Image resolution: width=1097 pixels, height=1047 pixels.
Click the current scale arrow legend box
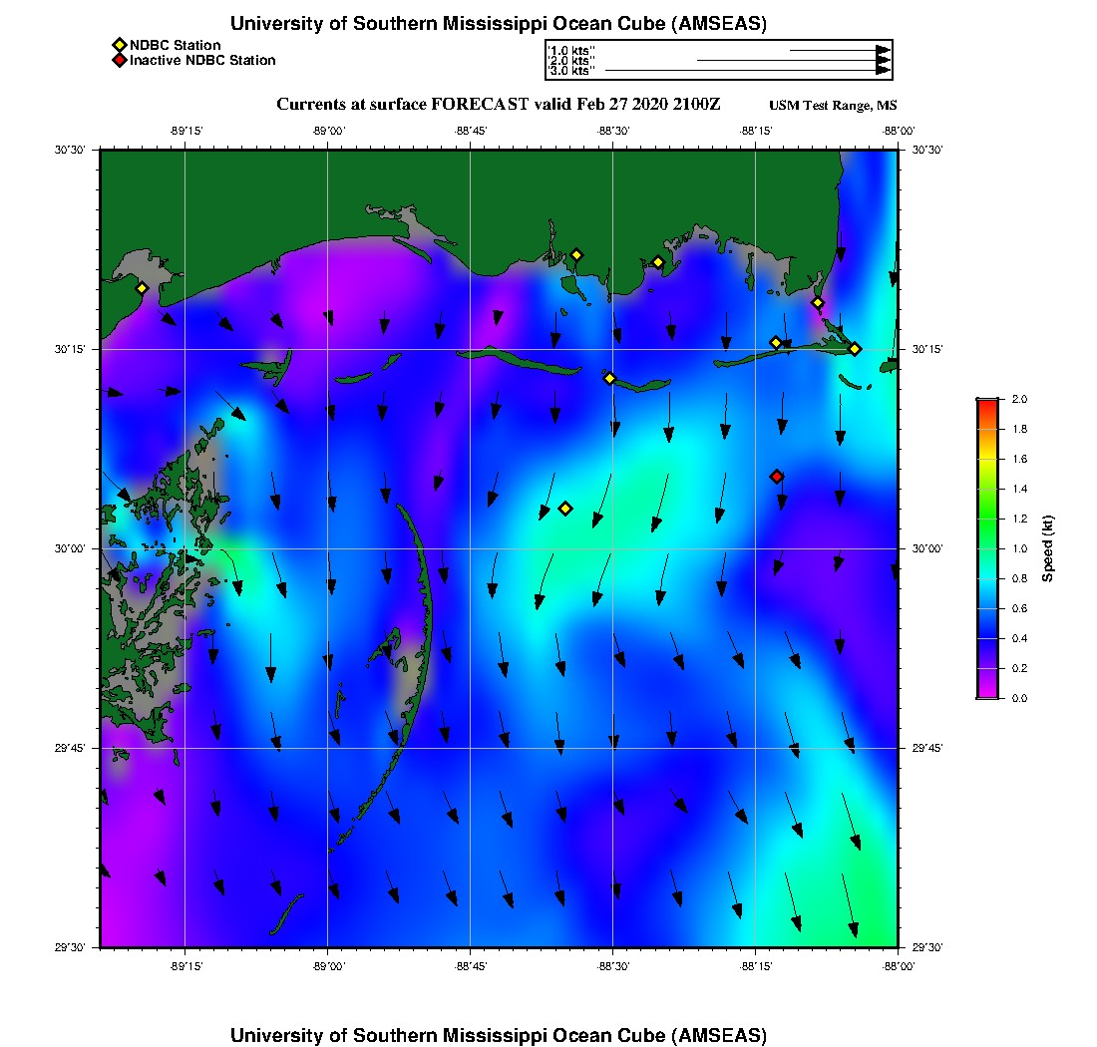718,60
